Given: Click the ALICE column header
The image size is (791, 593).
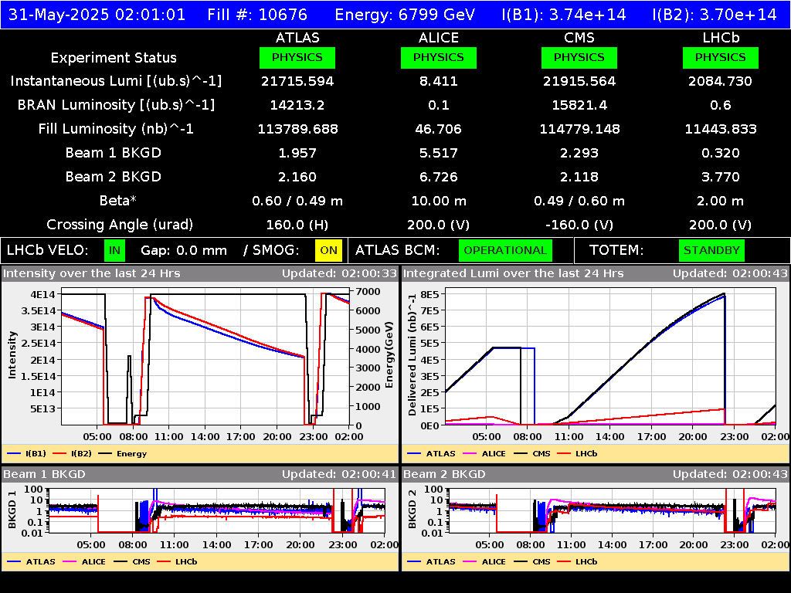Looking at the screenshot, I should pyautogui.click(x=439, y=38).
